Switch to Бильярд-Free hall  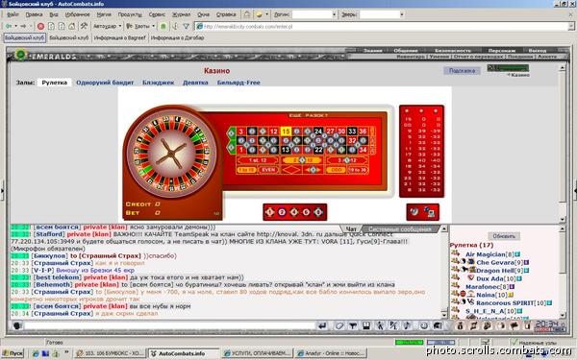click(x=238, y=83)
